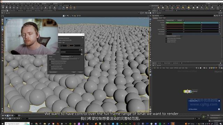
Task: Open settings gear in flipbook dialog
Action: click(x=82, y=38)
